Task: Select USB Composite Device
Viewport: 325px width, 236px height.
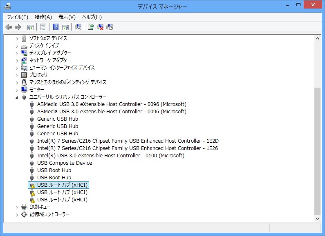Action: [64, 163]
